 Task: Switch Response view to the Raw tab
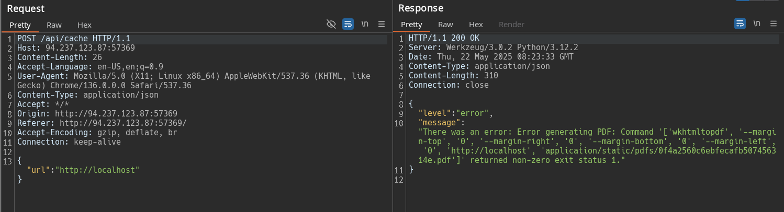pos(445,25)
